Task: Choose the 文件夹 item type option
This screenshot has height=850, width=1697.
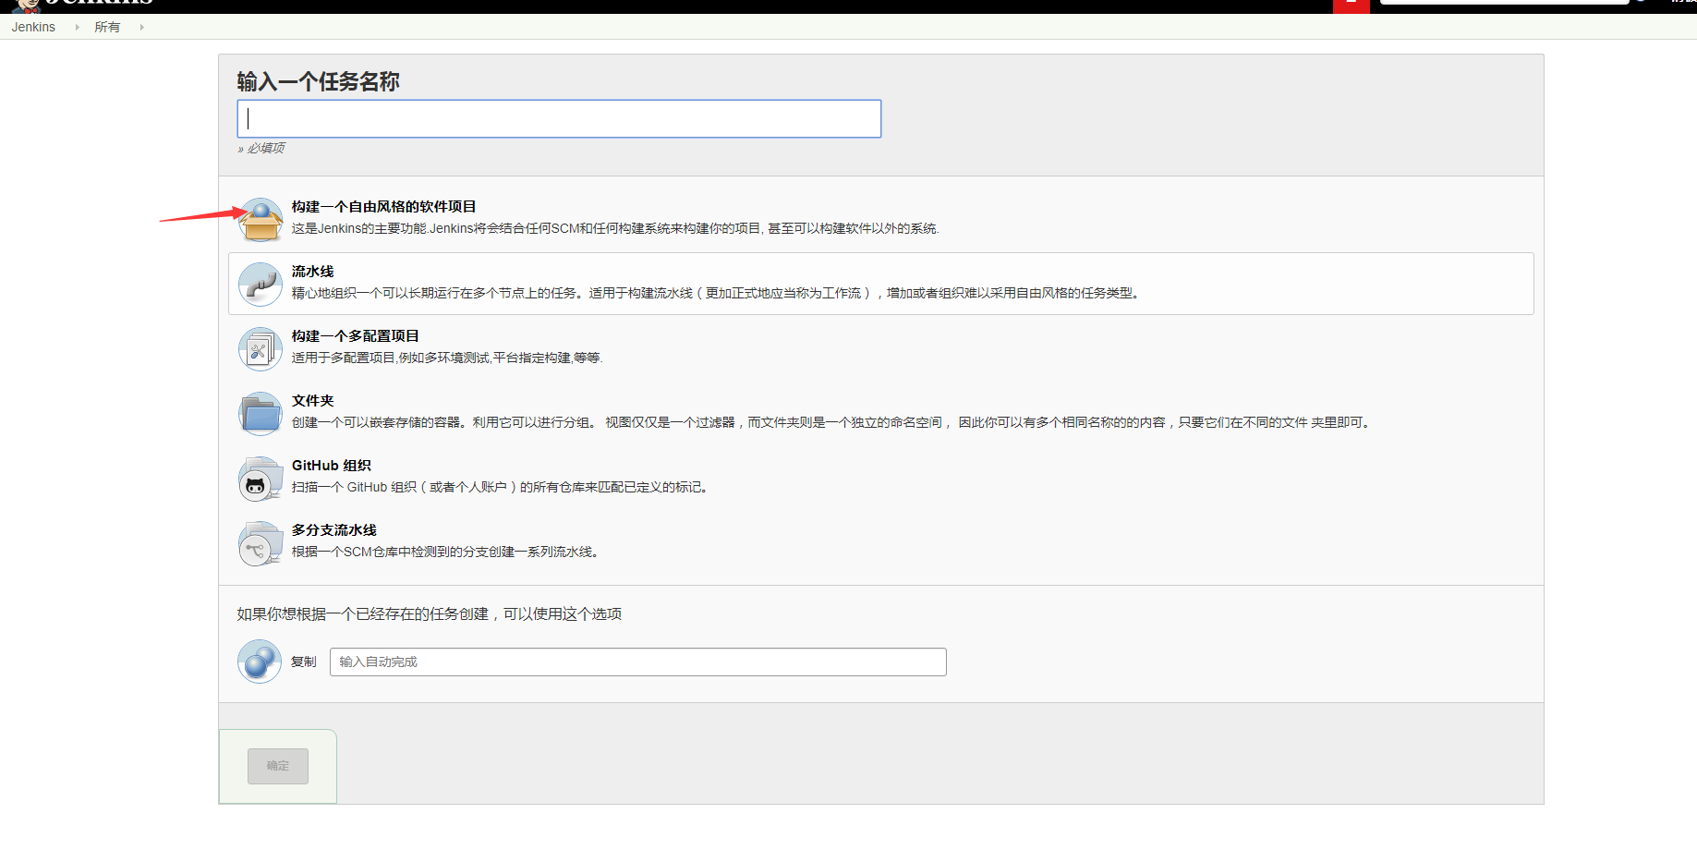Action: point(312,400)
